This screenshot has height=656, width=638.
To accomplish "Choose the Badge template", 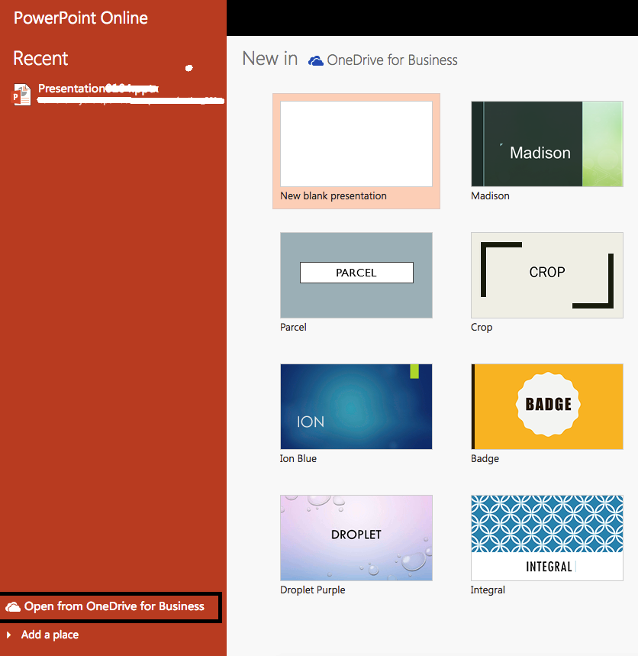I will (x=546, y=406).
